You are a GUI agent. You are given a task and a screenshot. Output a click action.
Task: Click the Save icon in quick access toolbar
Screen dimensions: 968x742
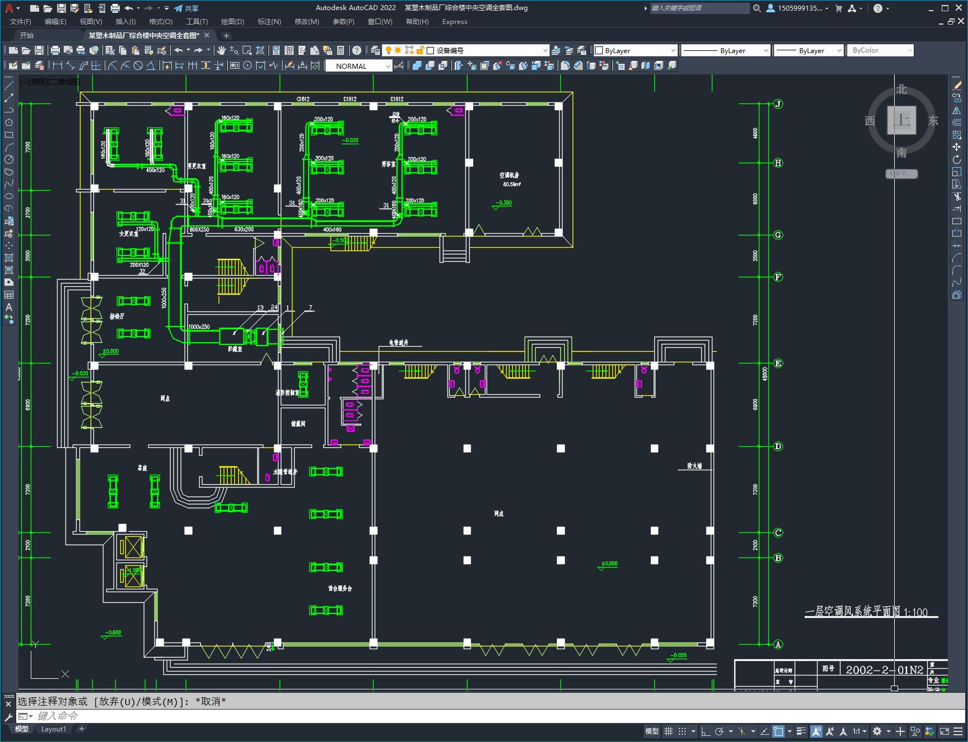tap(62, 8)
